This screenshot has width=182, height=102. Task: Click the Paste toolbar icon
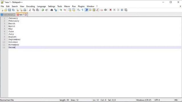38,10
